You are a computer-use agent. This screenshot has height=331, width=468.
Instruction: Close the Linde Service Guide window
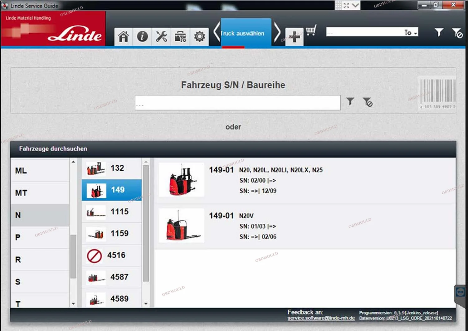coord(453,5)
